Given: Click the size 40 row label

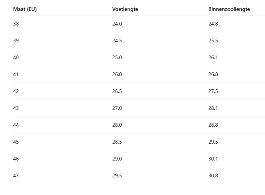Looking at the screenshot, I should click(16, 57).
